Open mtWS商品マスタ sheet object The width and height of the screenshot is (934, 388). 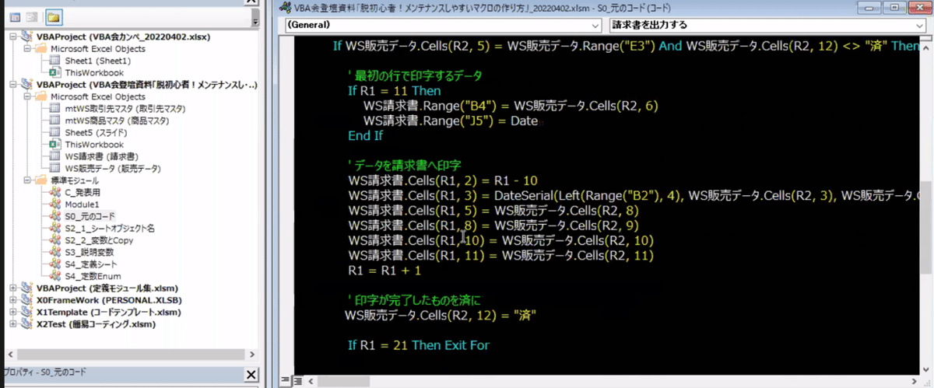[x=117, y=121]
